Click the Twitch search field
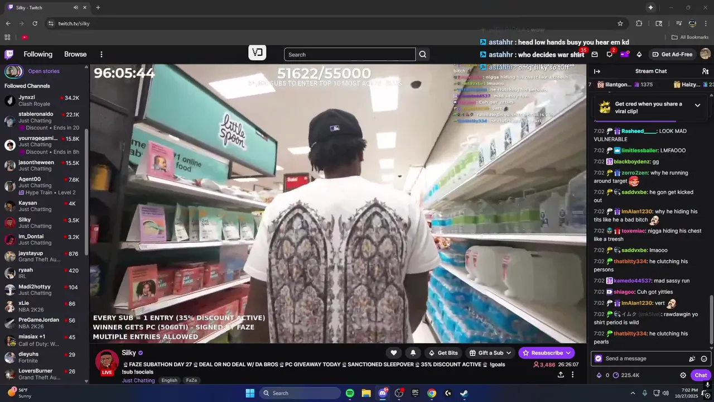The height and width of the screenshot is (402, 714). point(350,54)
